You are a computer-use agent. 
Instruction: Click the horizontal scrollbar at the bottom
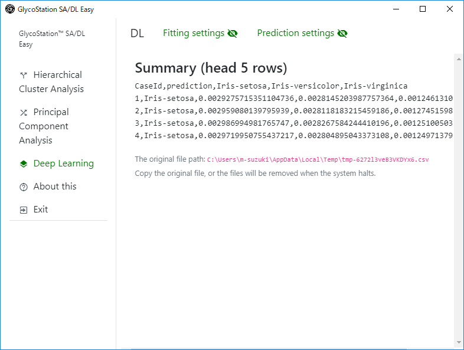tap(287, 348)
